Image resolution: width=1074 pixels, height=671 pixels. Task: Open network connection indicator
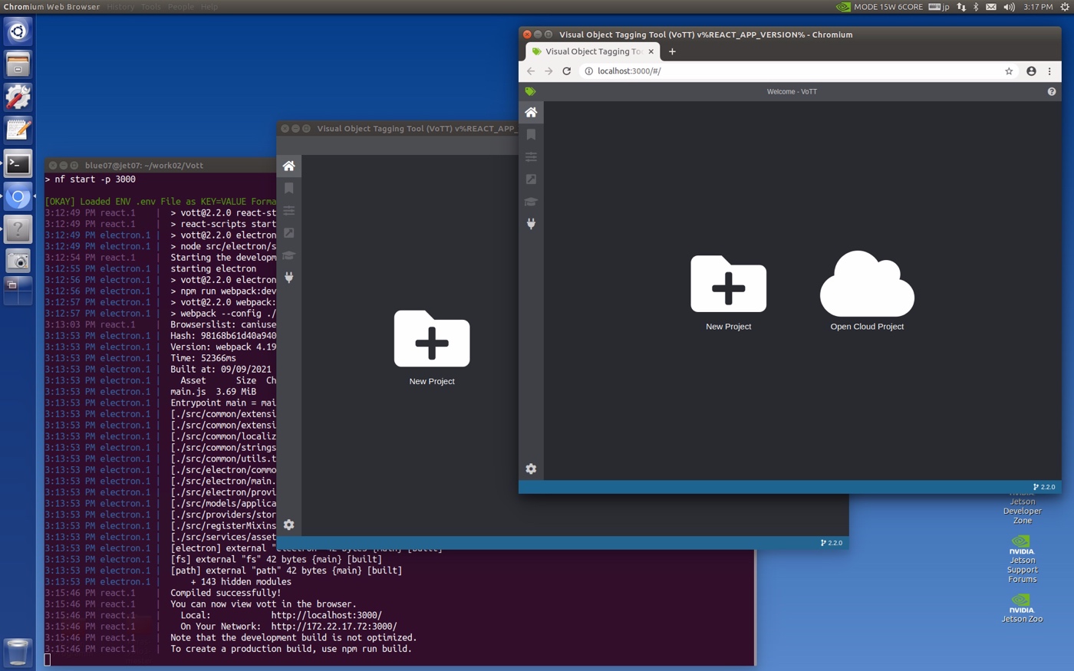[x=961, y=6]
